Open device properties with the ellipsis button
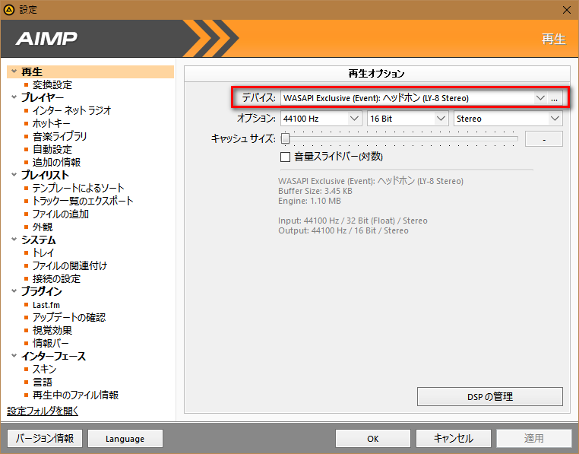This screenshot has height=454, width=579. (555, 98)
